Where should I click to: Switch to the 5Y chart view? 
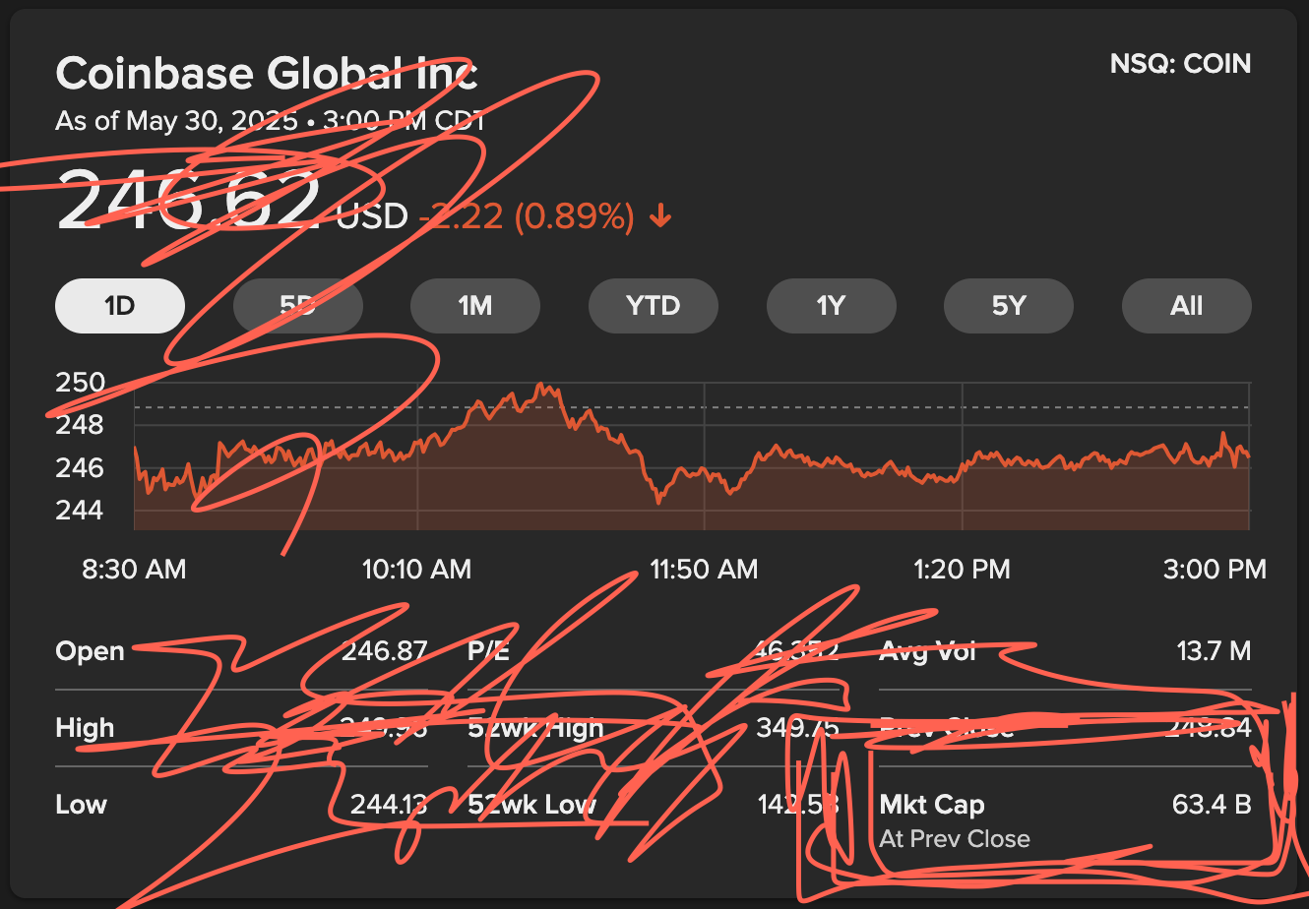(1009, 306)
